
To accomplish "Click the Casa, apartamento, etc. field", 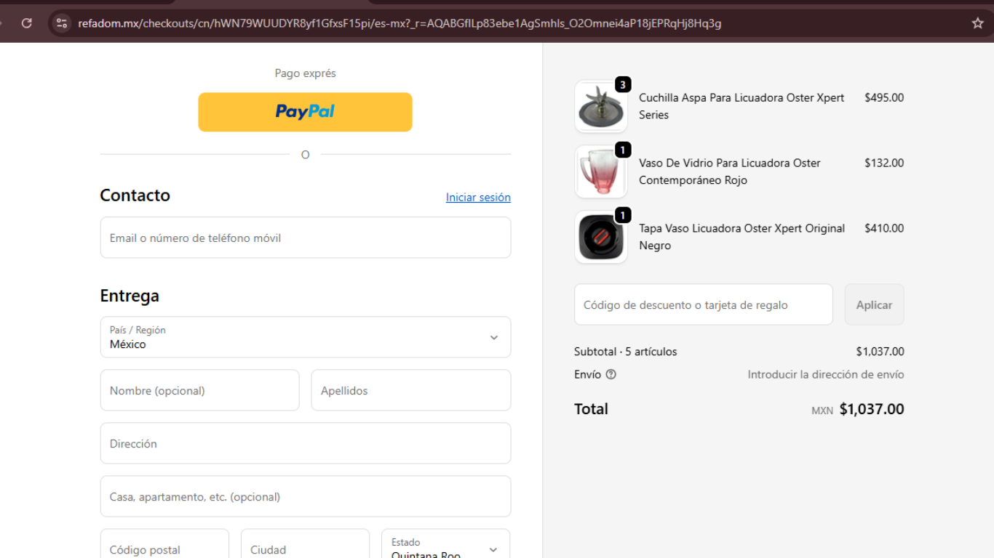I will point(305,497).
